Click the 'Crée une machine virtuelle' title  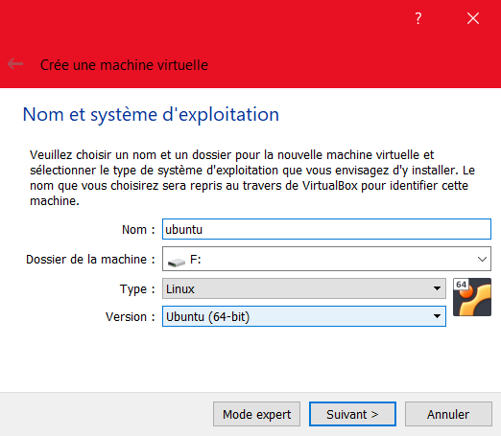click(x=124, y=65)
